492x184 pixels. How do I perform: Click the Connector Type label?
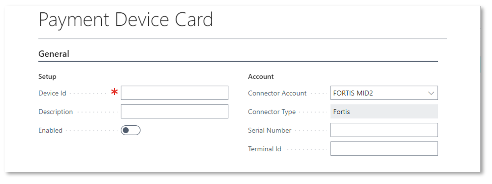[272, 112]
